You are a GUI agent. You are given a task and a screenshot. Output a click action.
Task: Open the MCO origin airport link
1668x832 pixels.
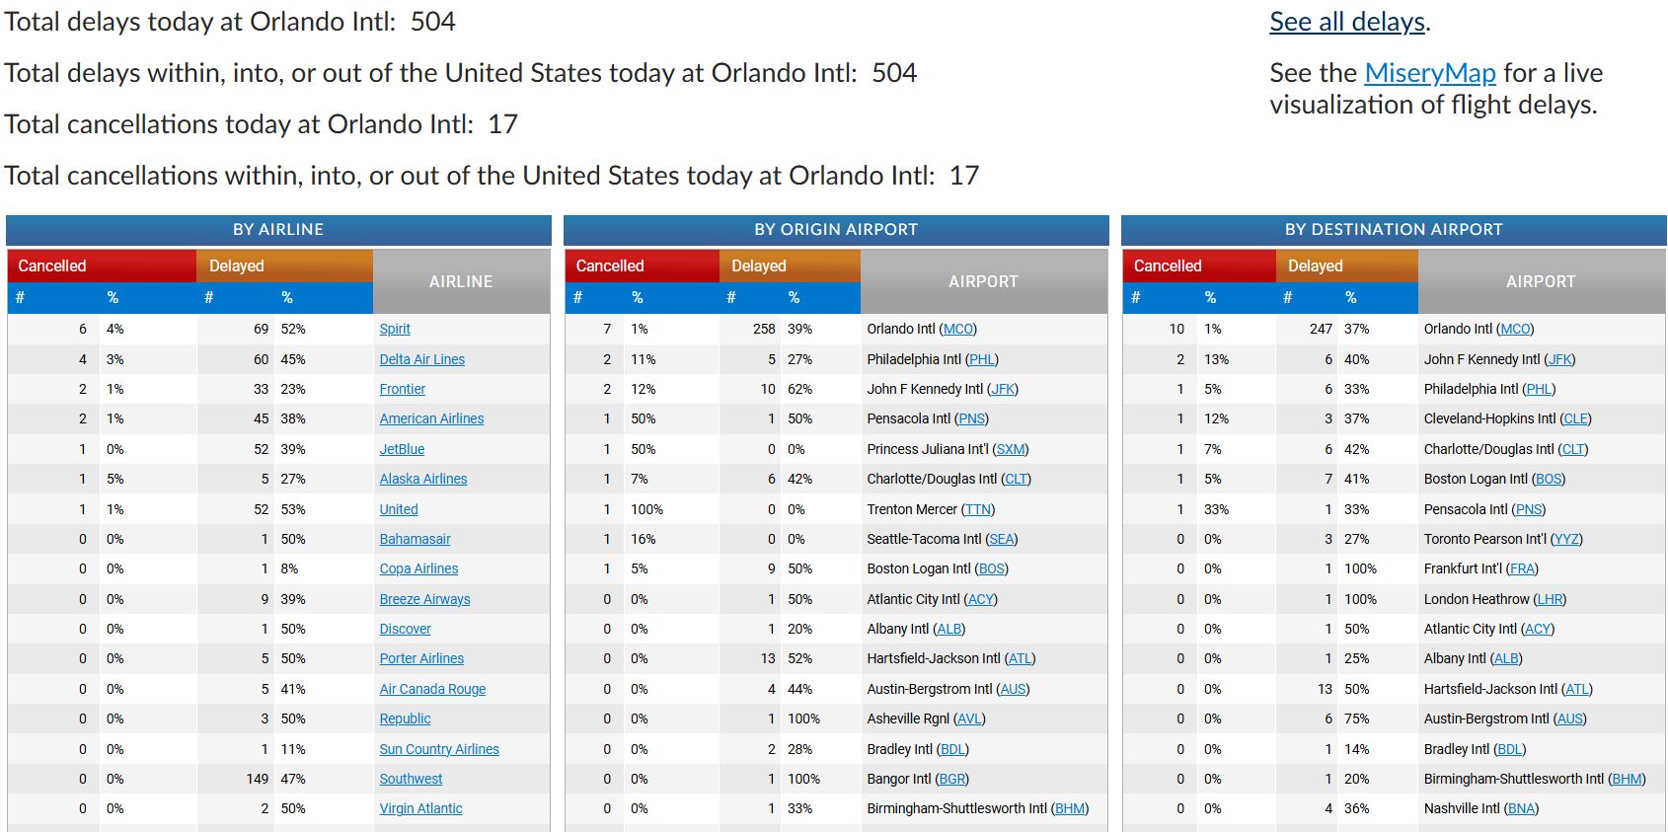pyautogui.click(x=957, y=329)
